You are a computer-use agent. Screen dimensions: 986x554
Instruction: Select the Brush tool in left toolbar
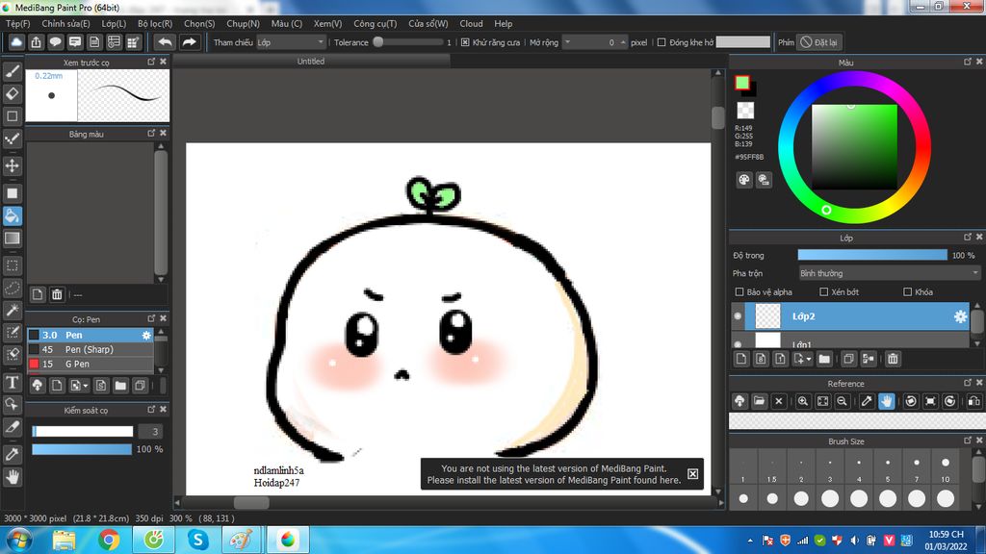pyautogui.click(x=12, y=71)
